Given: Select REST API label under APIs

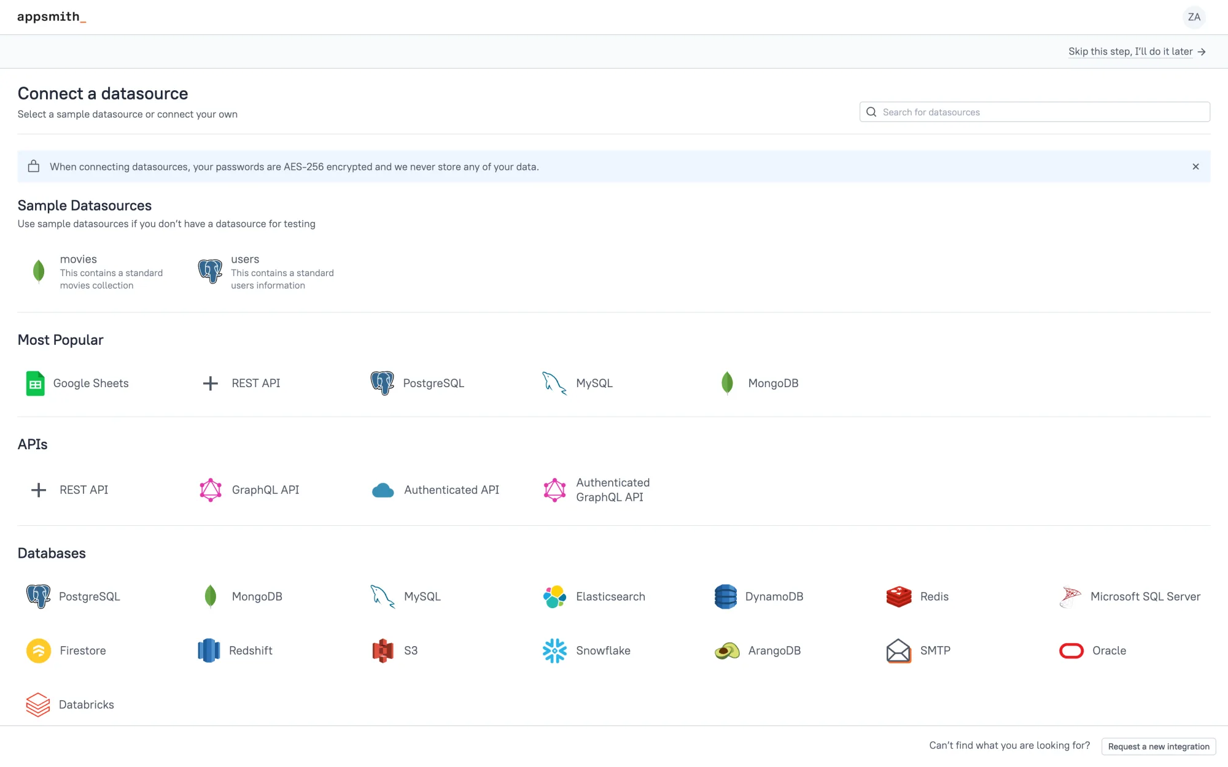Looking at the screenshot, I should point(84,490).
